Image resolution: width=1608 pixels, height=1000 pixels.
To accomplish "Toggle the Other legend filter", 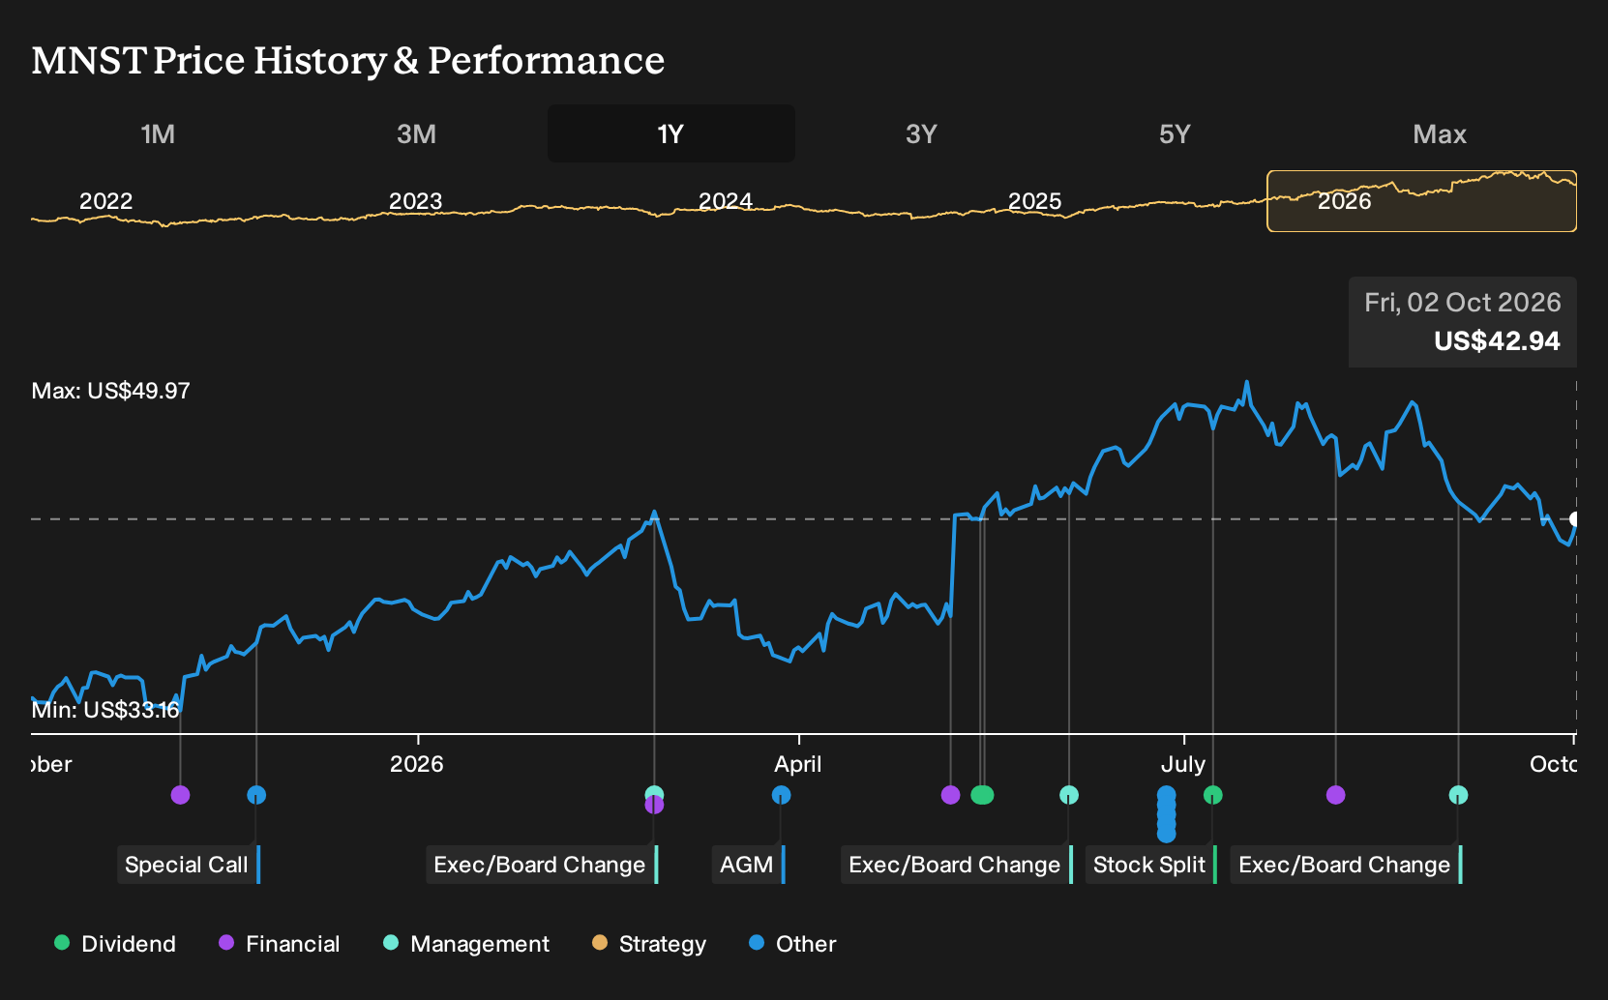I will pyautogui.click(x=792, y=944).
